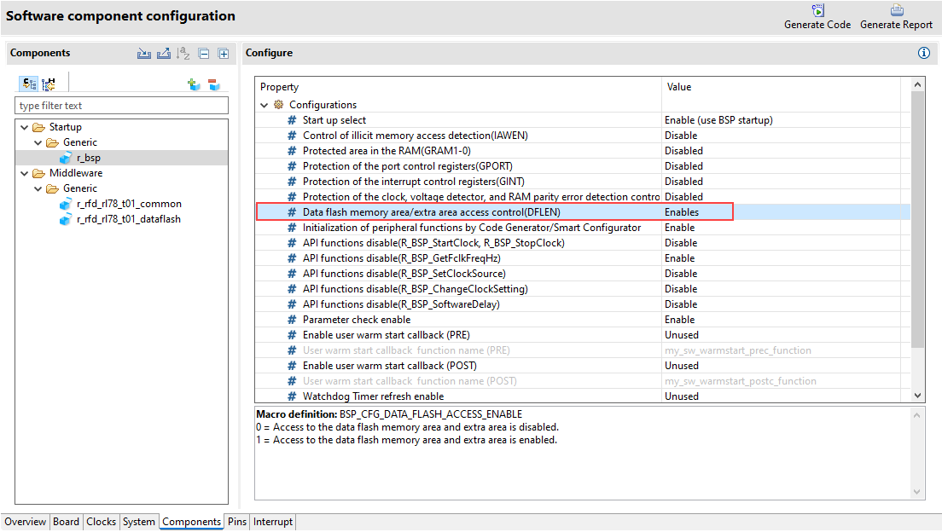
Task: Collapse all components with the minus icon
Action: pyautogui.click(x=204, y=54)
